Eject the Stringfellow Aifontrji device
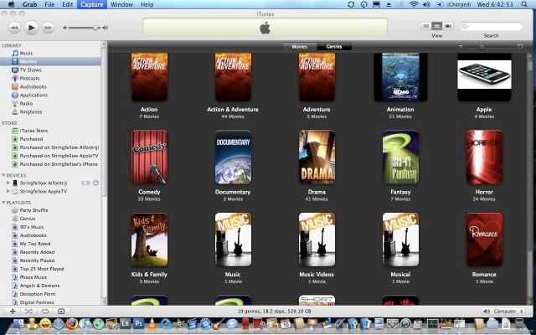 (95, 183)
